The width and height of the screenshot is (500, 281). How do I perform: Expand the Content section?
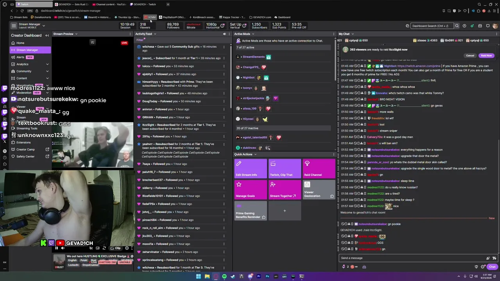30,78
